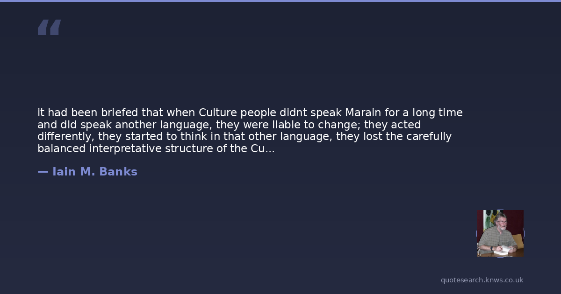Select the line beginning "balanced interpretative structure"
Image resolution: width=561 pixels, height=294 pixels.
[x=156, y=148]
